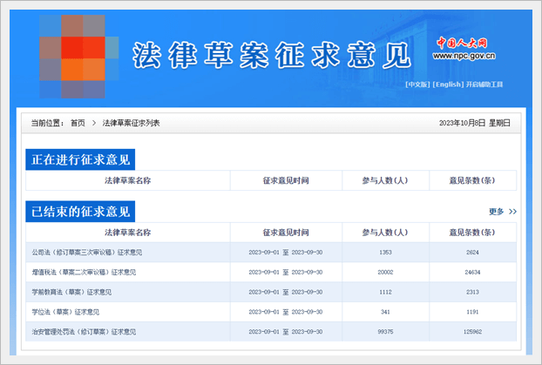Switch to 中文版 language version
Viewport: 542px width, 365px height.
pyautogui.click(x=417, y=84)
